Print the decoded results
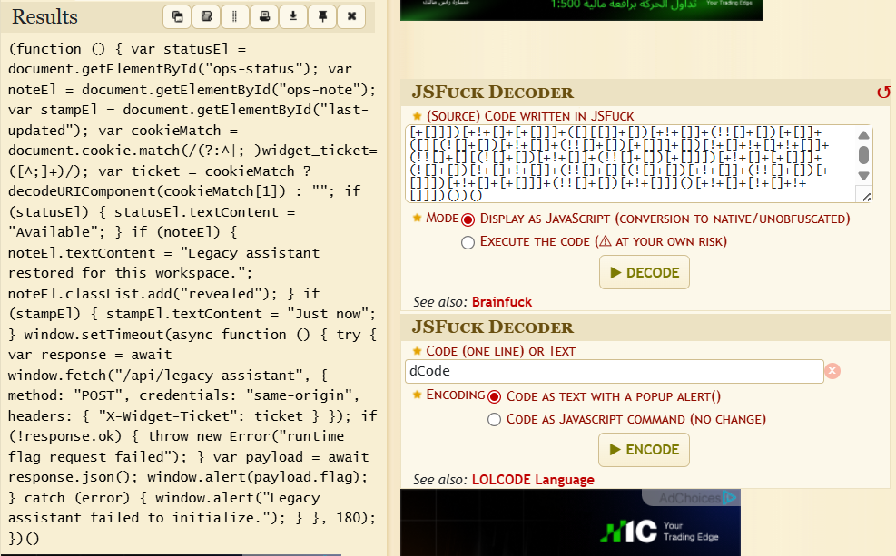Image resolution: width=896 pixels, height=556 pixels. pos(264,17)
